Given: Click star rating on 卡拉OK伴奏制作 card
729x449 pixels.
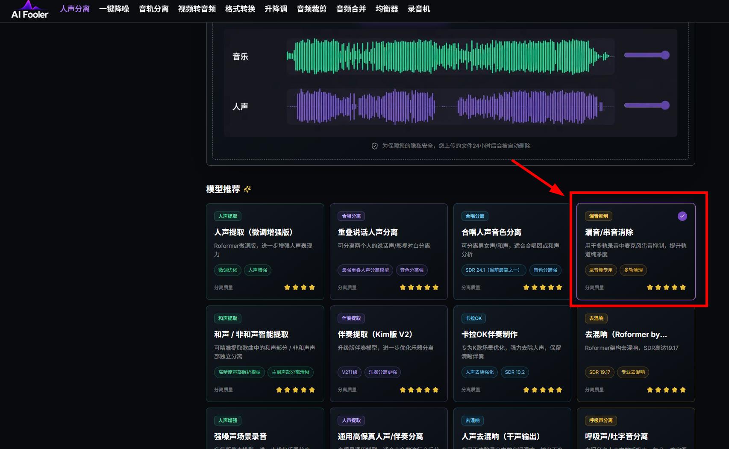Looking at the screenshot, I should click(x=543, y=390).
